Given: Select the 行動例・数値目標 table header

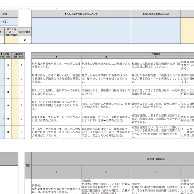Looking at the screenshot, I should pyautogui.click(x=156, y=159).
